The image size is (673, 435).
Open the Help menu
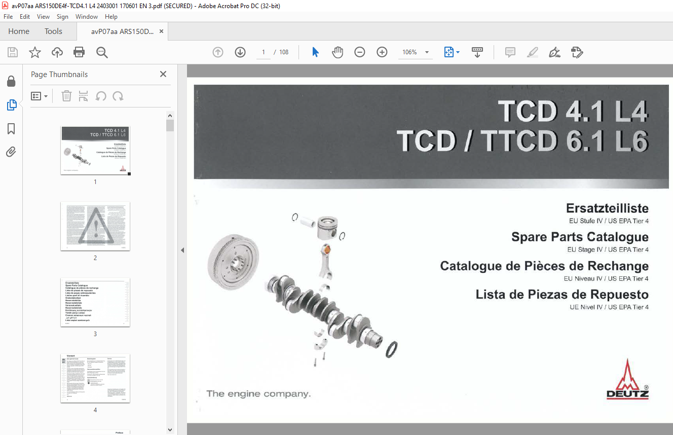(x=111, y=17)
